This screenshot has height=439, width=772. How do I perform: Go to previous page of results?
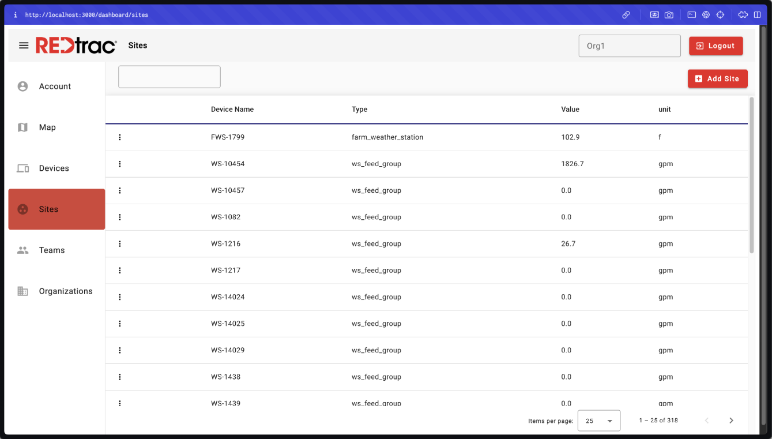coord(707,421)
